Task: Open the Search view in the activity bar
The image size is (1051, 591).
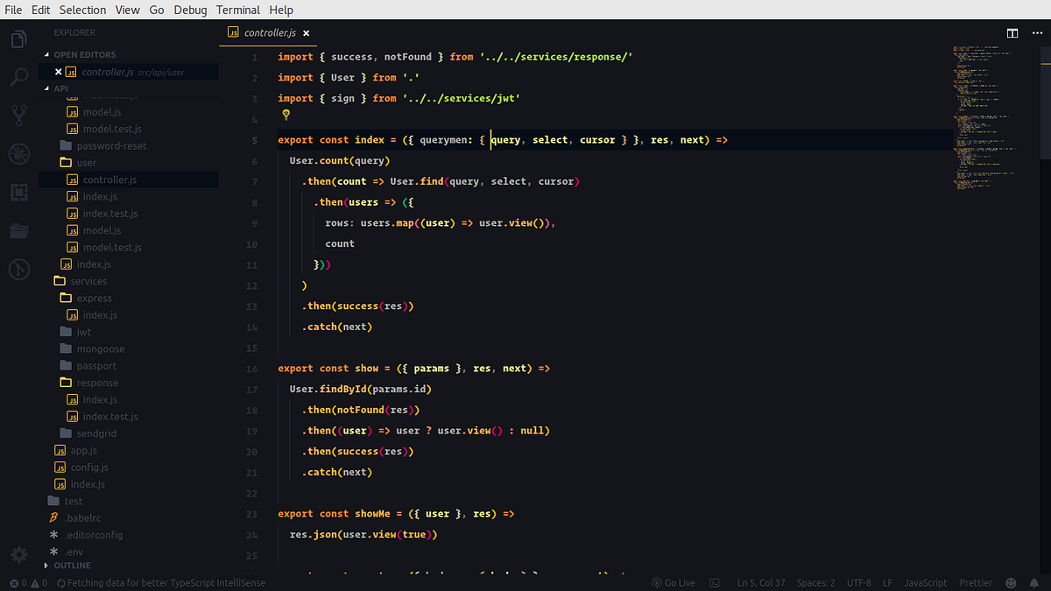Action: [18, 77]
